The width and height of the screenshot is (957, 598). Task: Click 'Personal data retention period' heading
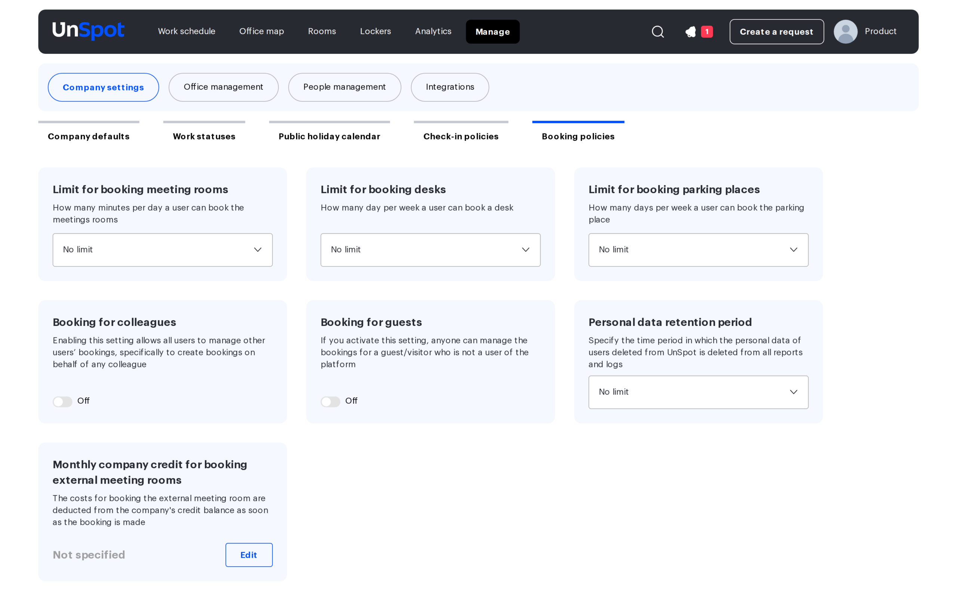coord(670,322)
